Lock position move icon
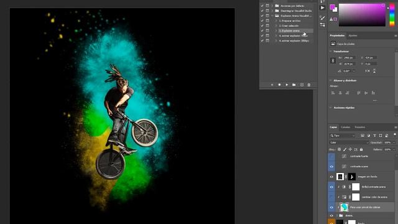The width and height of the screenshot is (398, 224). [x=350, y=149]
